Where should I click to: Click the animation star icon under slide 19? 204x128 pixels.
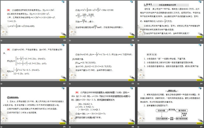point(1,40)
